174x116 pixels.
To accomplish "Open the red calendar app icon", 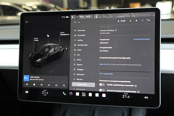I will [x=104, y=95].
